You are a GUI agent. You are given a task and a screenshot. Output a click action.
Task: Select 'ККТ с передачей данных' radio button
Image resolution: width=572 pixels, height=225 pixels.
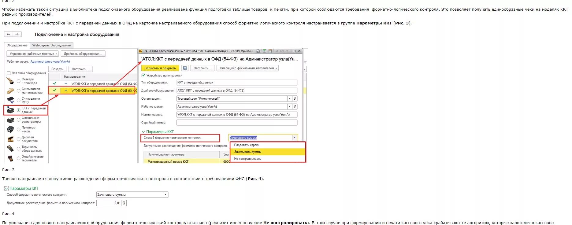(19, 110)
